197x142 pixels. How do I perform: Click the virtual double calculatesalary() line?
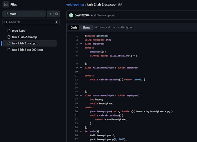click(x=114, y=56)
